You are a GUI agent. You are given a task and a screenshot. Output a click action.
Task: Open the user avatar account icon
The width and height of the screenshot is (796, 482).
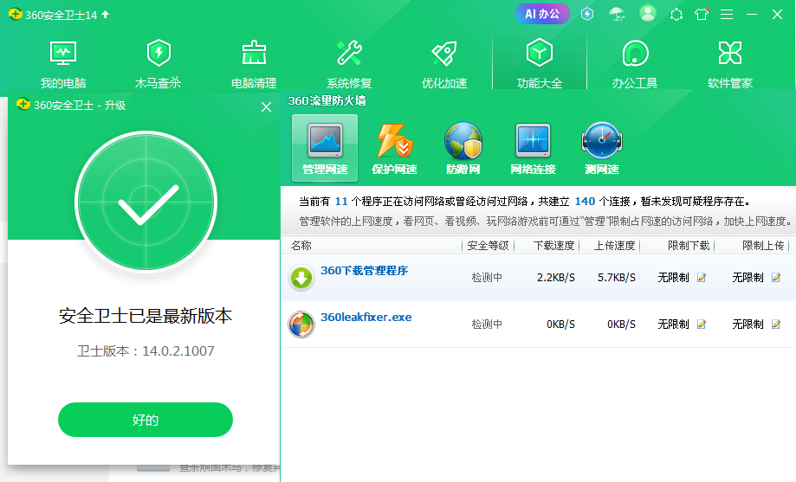647,14
